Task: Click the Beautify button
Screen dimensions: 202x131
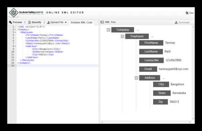Action: pos(35,22)
